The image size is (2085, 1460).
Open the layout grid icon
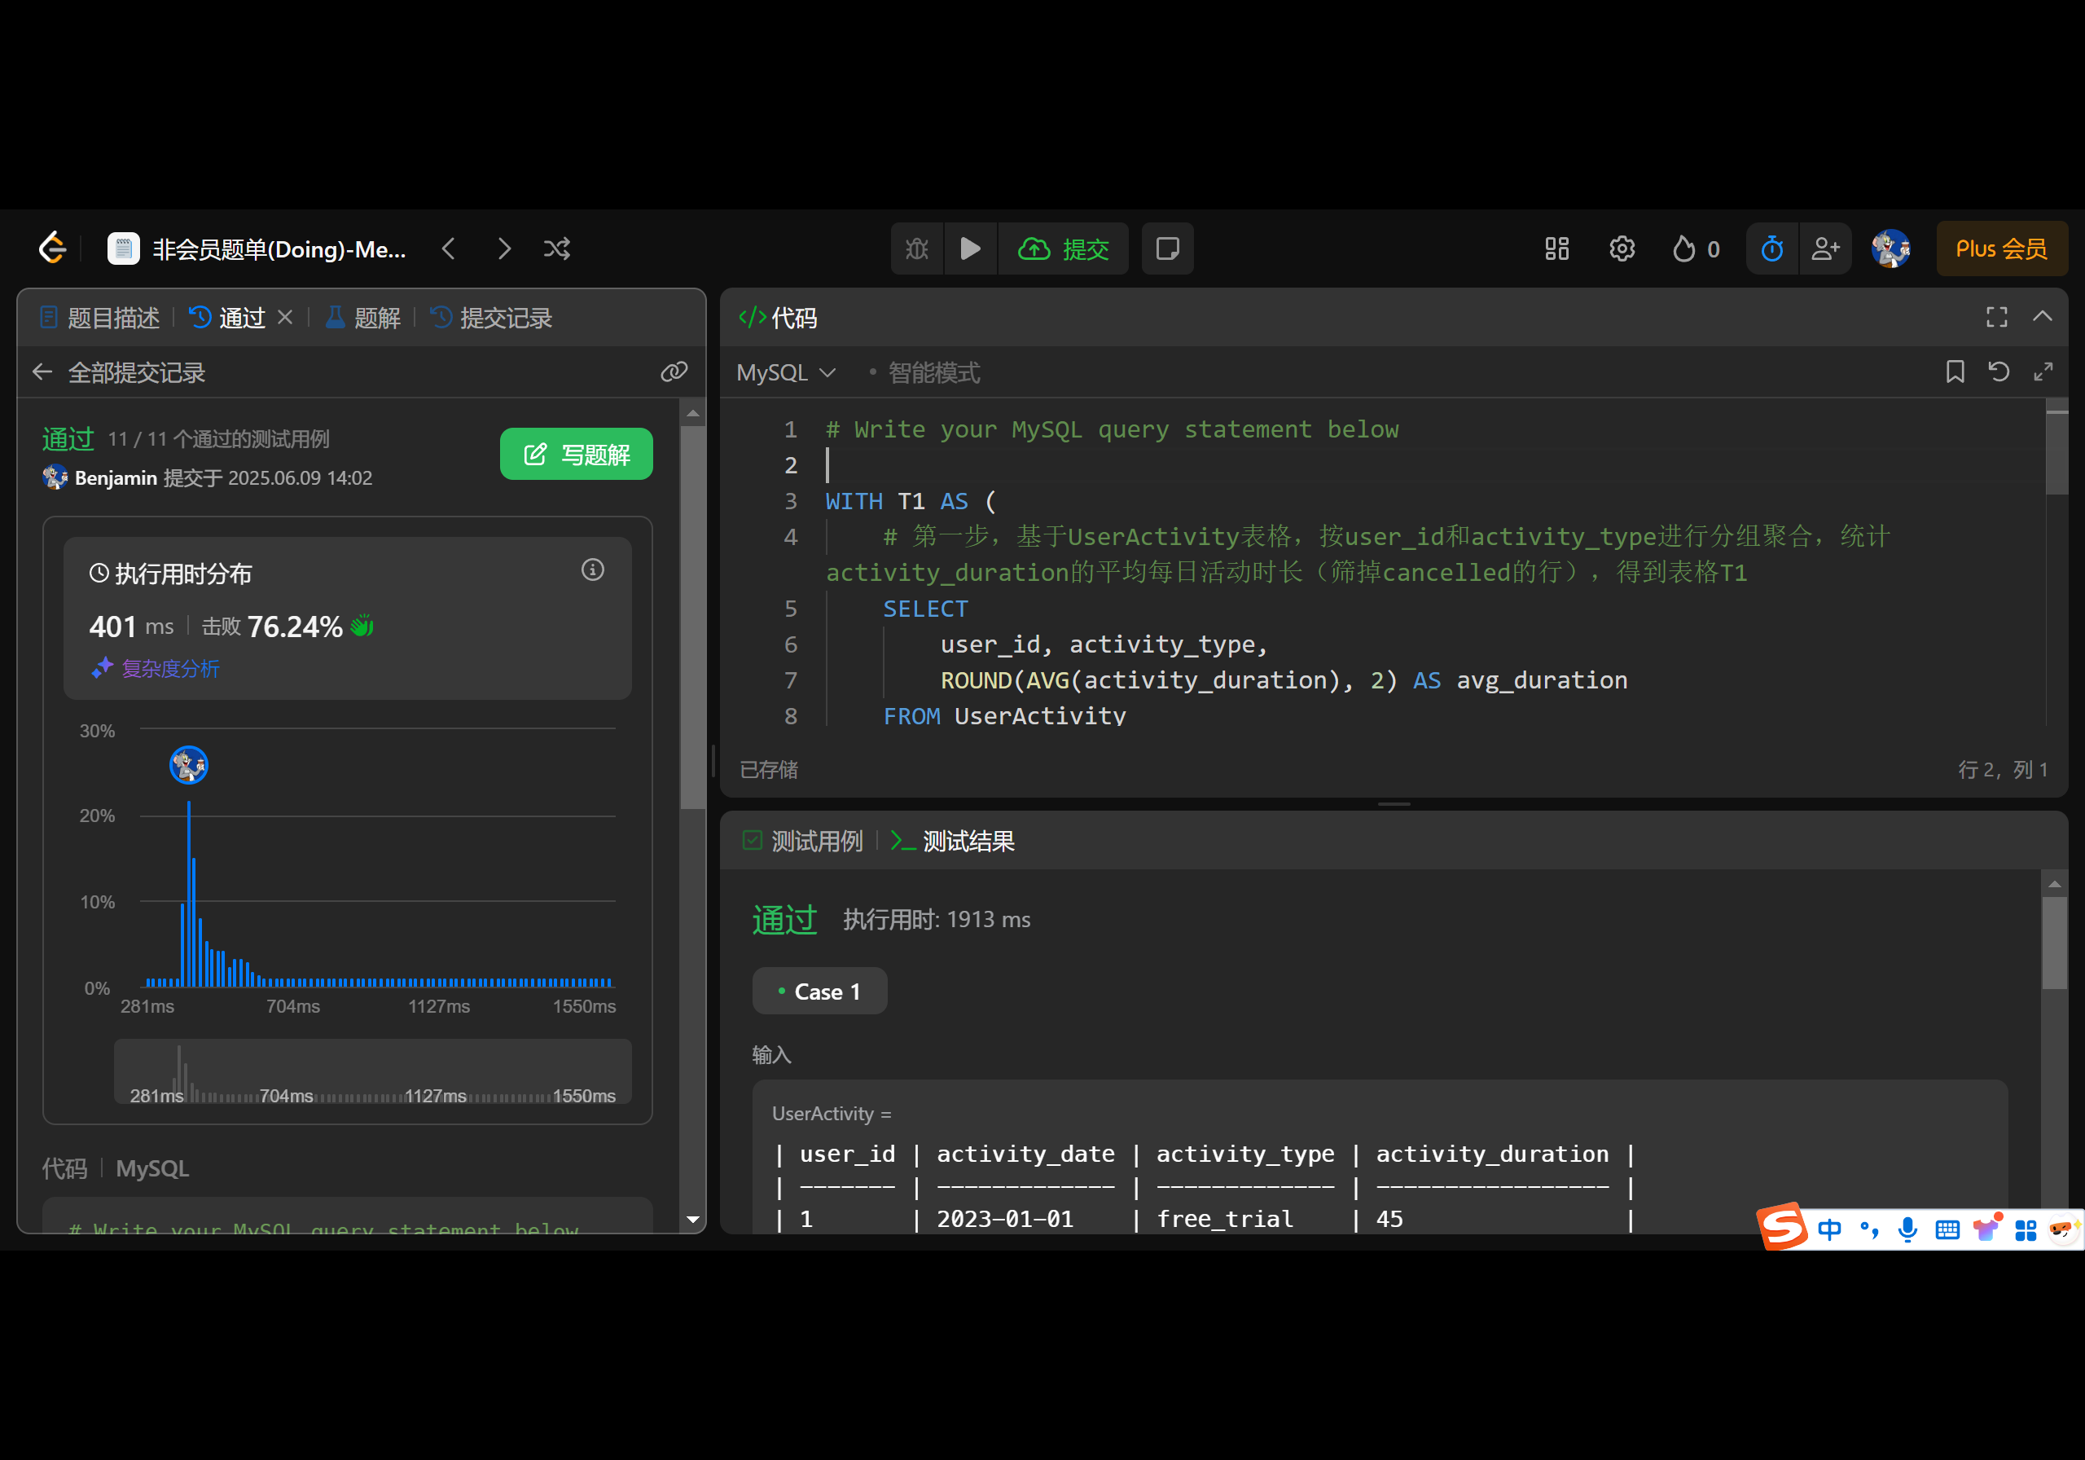pyautogui.click(x=1556, y=248)
